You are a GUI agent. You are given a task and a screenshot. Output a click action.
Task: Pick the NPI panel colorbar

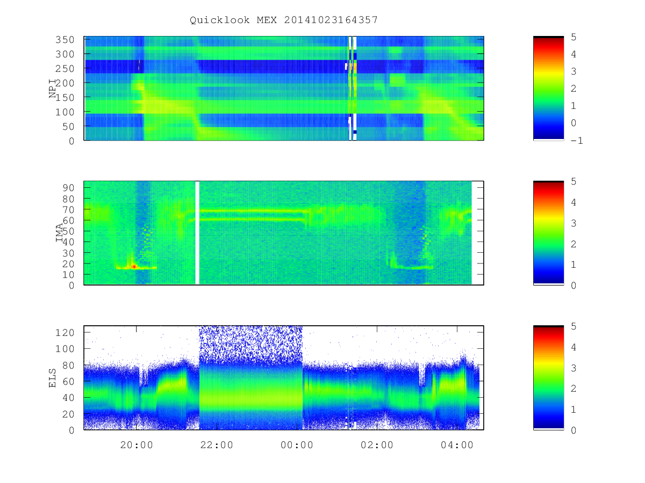[548, 89]
